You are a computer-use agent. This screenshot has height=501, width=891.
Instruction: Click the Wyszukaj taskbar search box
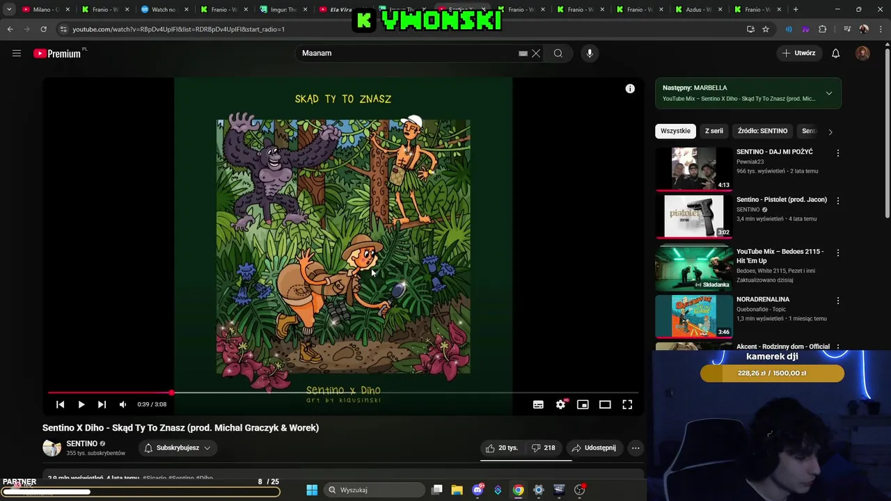pyautogui.click(x=374, y=490)
